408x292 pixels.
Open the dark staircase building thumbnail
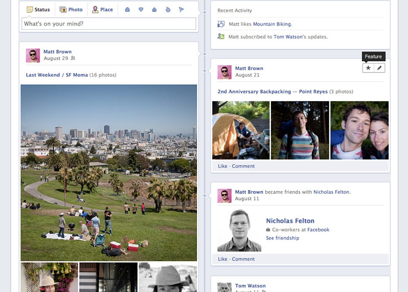coord(108,277)
